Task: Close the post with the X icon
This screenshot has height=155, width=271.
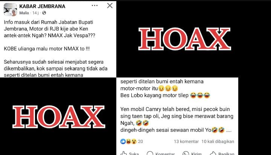Action: (110, 6)
